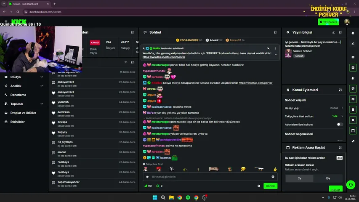Image resolution: width=359 pixels, height=202 pixels.
Task: Open Bupycy follow activity row
Action: tap(93, 134)
